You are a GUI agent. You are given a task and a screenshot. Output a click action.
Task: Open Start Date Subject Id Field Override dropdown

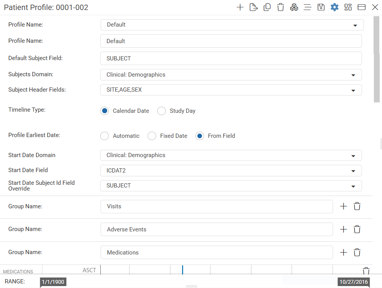coord(231,186)
